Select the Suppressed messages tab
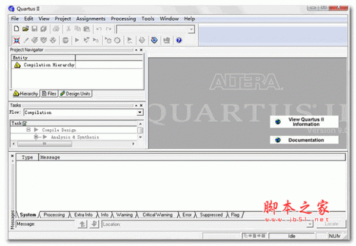This screenshot has width=356, height=246. 211,215
